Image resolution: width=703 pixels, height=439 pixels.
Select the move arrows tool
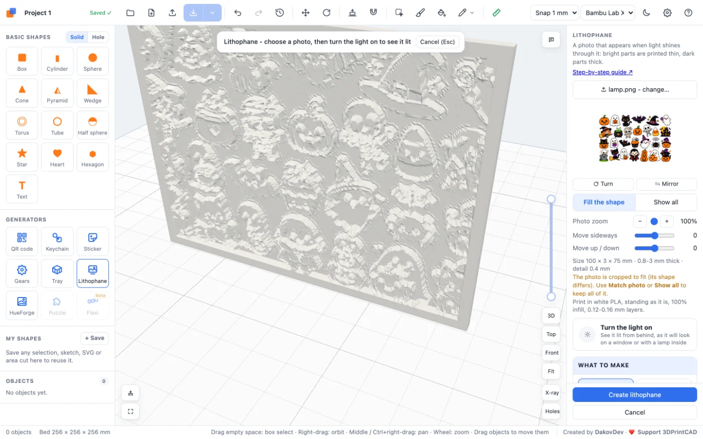[305, 13]
